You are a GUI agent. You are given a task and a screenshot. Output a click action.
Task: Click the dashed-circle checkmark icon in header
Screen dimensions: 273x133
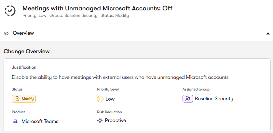tap(10, 11)
